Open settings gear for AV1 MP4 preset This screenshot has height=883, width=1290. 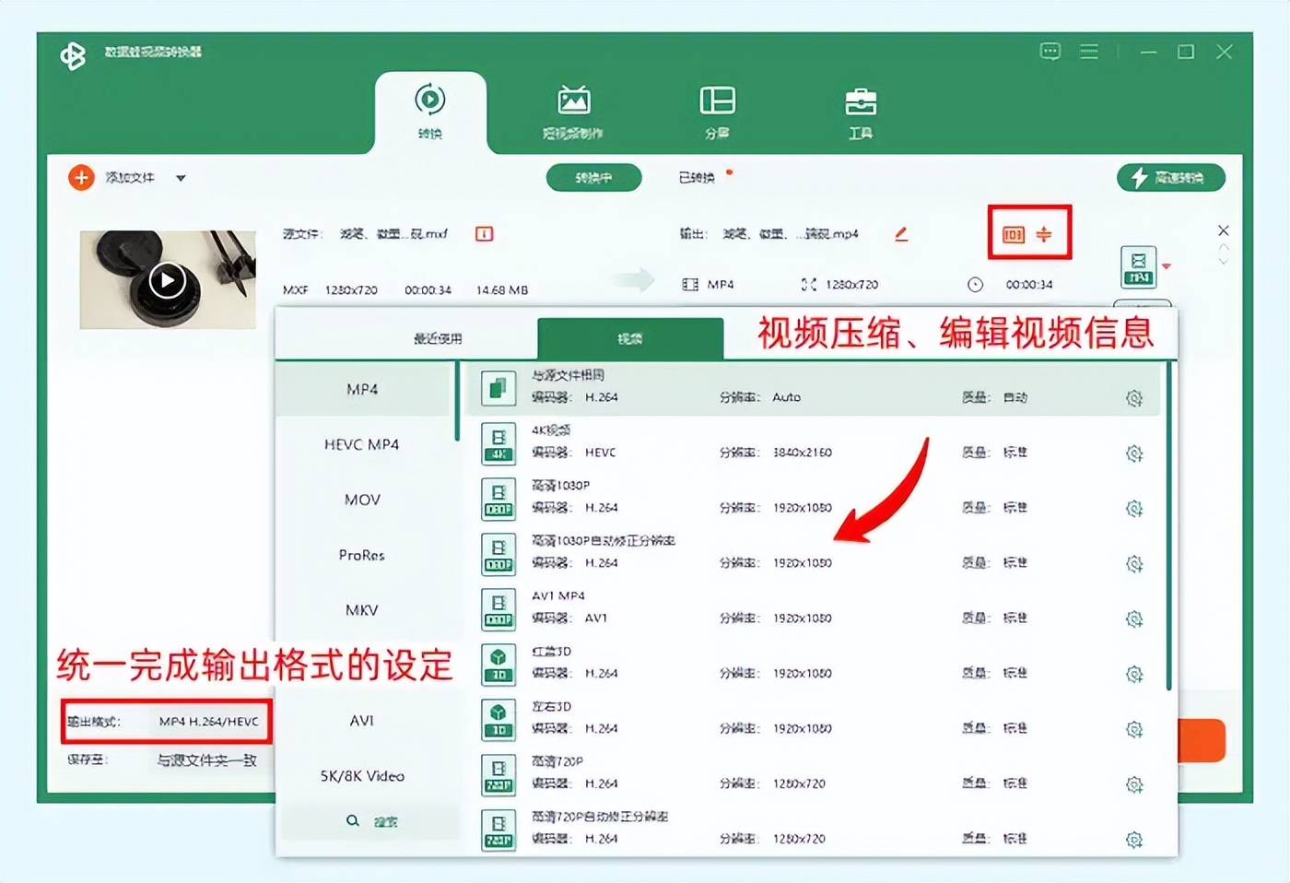(1134, 618)
